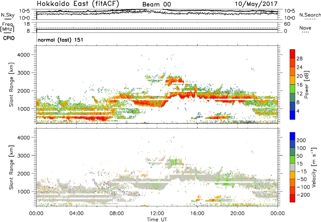The width and height of the screenshot is (321, 222).
Task: Click the 'Nave' legend label
Action: pos(305,28)
